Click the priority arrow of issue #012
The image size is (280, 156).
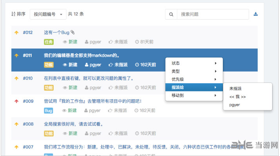[16, 32]
